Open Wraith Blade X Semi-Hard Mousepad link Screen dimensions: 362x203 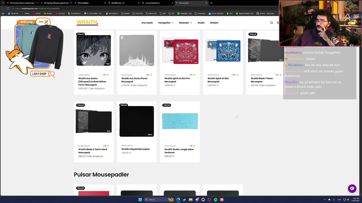[92, 151]
